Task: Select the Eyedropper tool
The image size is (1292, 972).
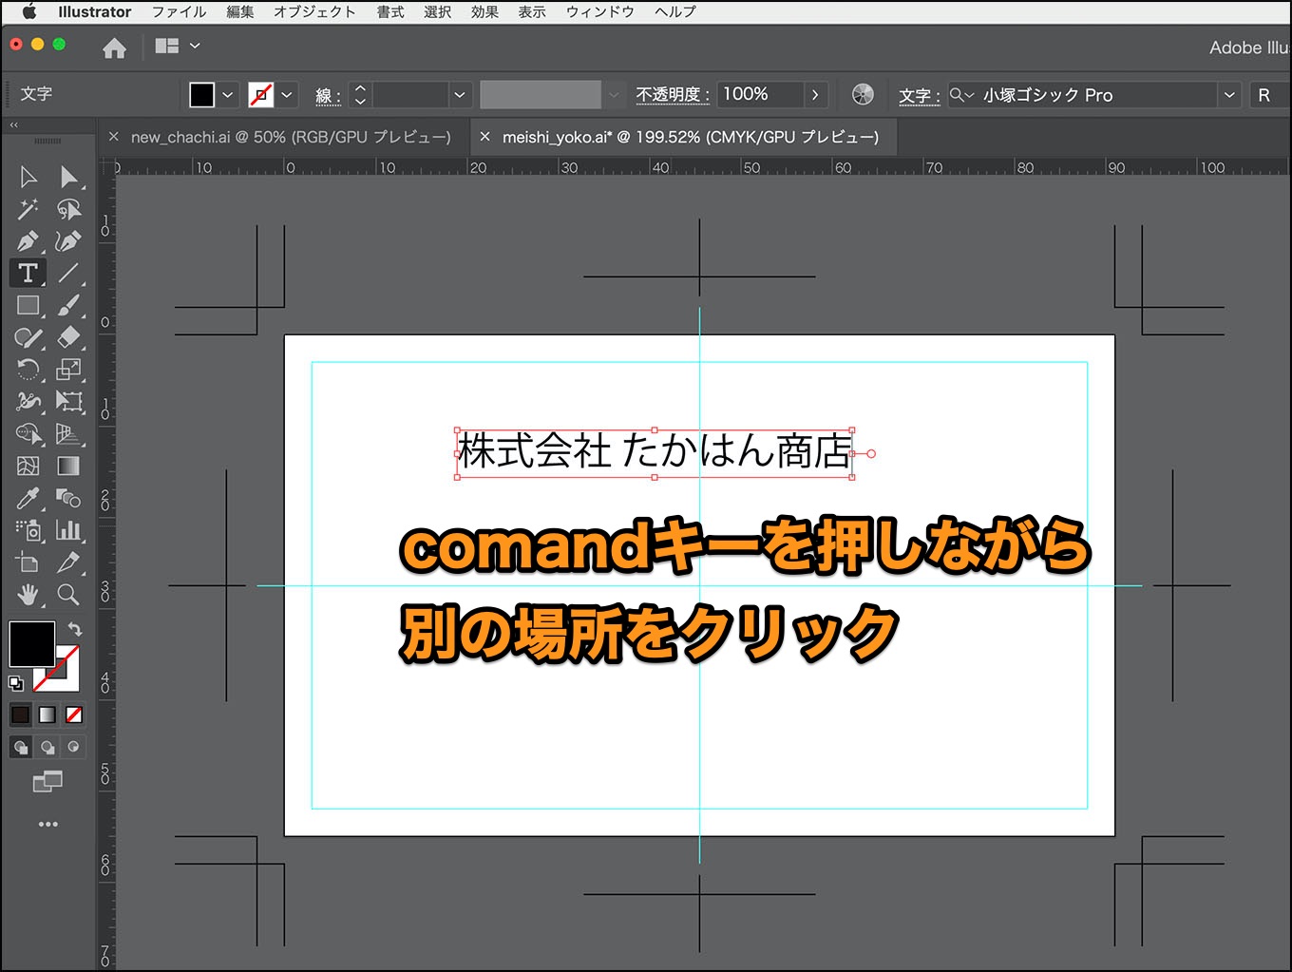Action: 28,498
